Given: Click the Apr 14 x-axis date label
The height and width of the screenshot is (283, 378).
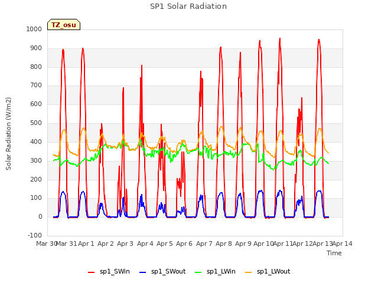Looking at the screenshot, I should [343, 243].
